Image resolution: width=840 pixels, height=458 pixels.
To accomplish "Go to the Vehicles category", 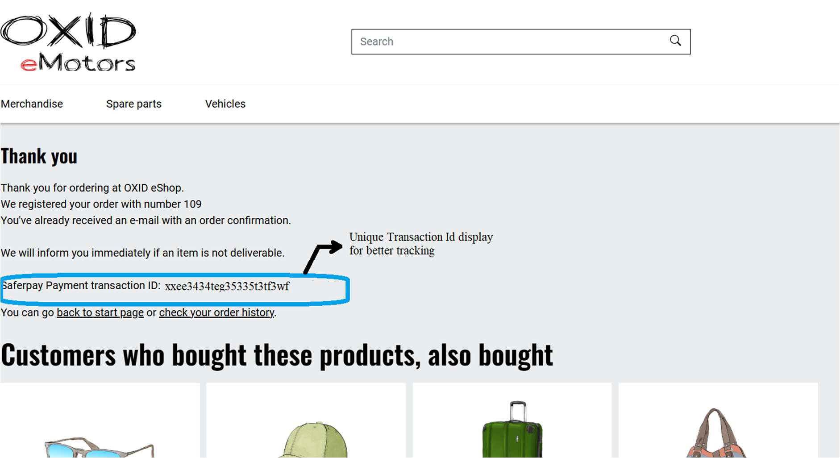I will tap(225, 104).
